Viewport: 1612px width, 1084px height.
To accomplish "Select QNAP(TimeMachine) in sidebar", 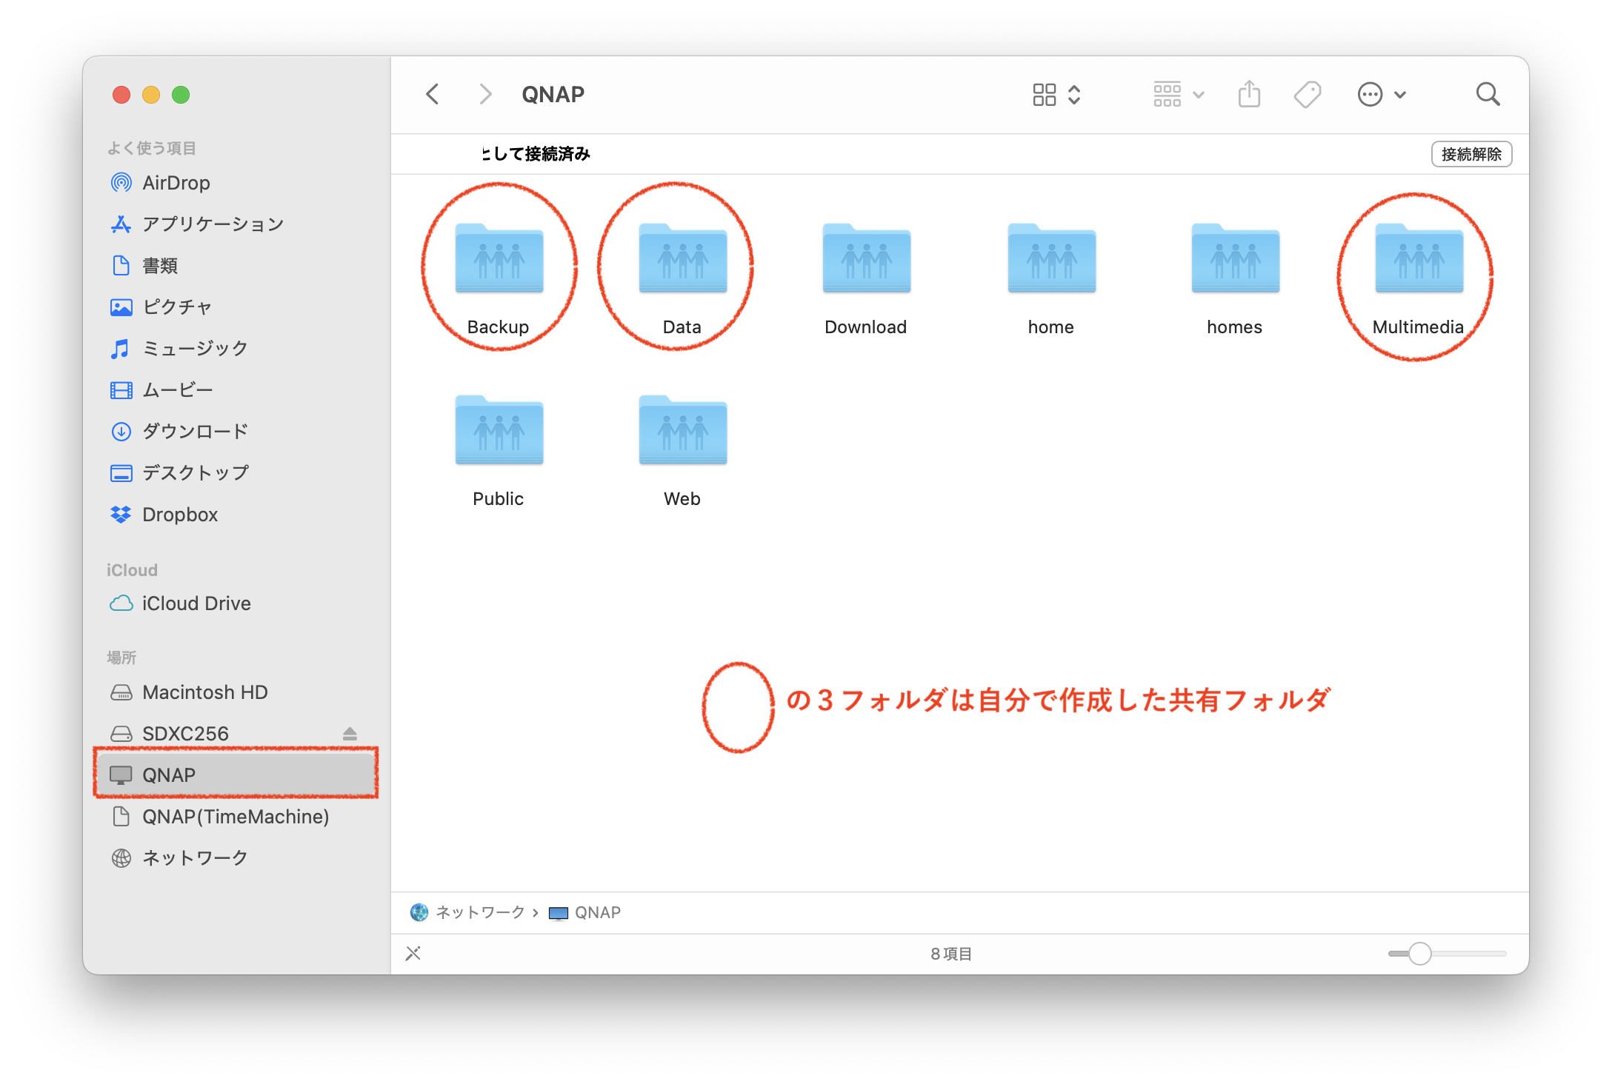I will click(x=235, y=817).
